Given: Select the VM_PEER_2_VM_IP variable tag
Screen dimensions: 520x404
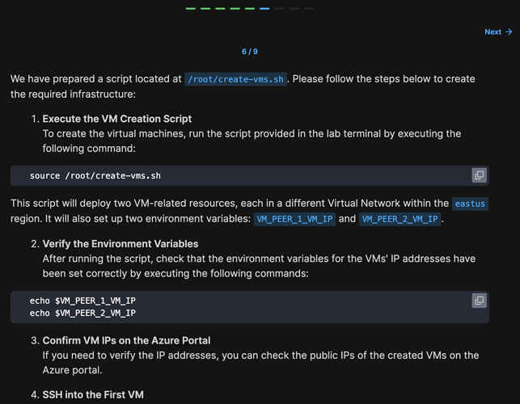Looking at the screenshot, I should 400,219.
